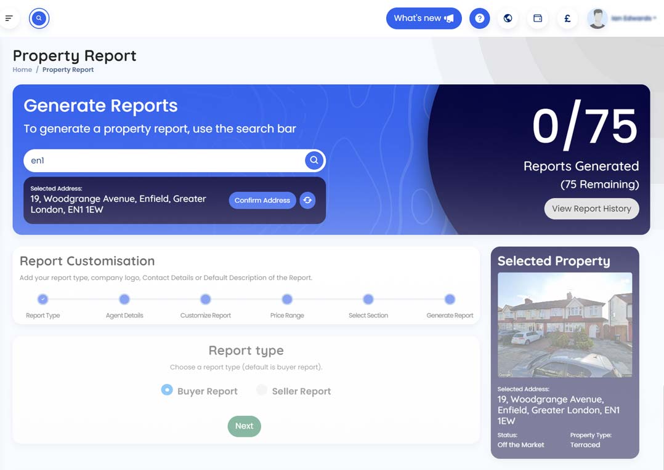Click the pound currency icon
664x470 pixels.
point(567,18)
